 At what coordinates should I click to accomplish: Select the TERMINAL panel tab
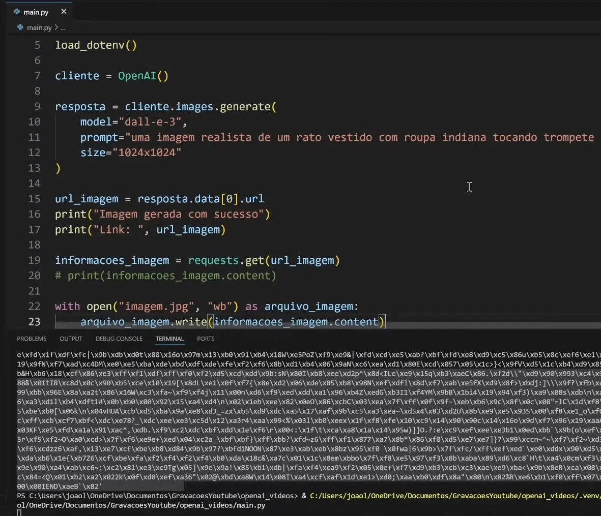(x=169, y=339)
